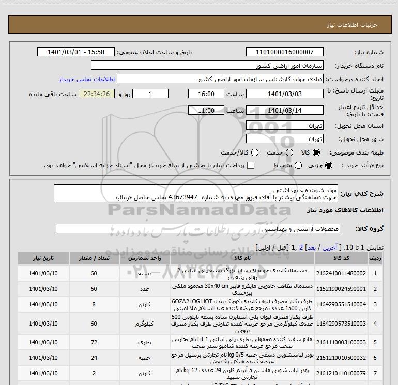398x385 pixels.
Task: Click the واحد شمارش column header
Action: pyautogui.click(x=145, y=258)
